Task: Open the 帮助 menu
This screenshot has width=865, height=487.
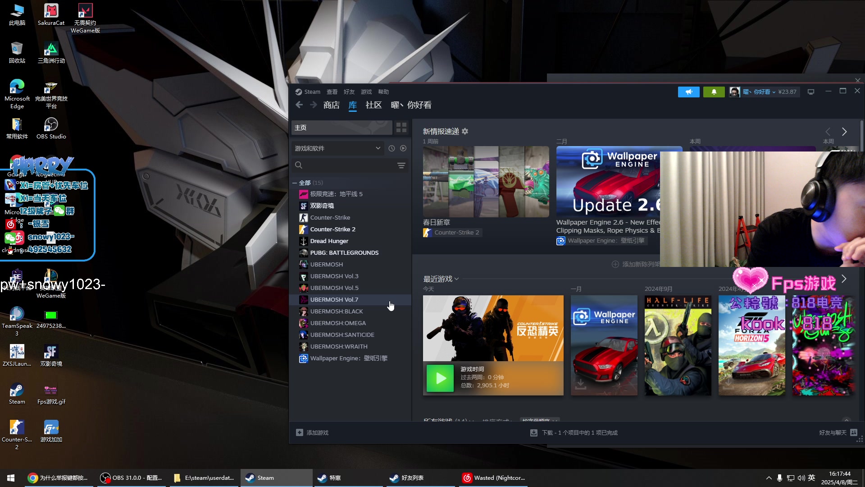Action: coord(383,92)
